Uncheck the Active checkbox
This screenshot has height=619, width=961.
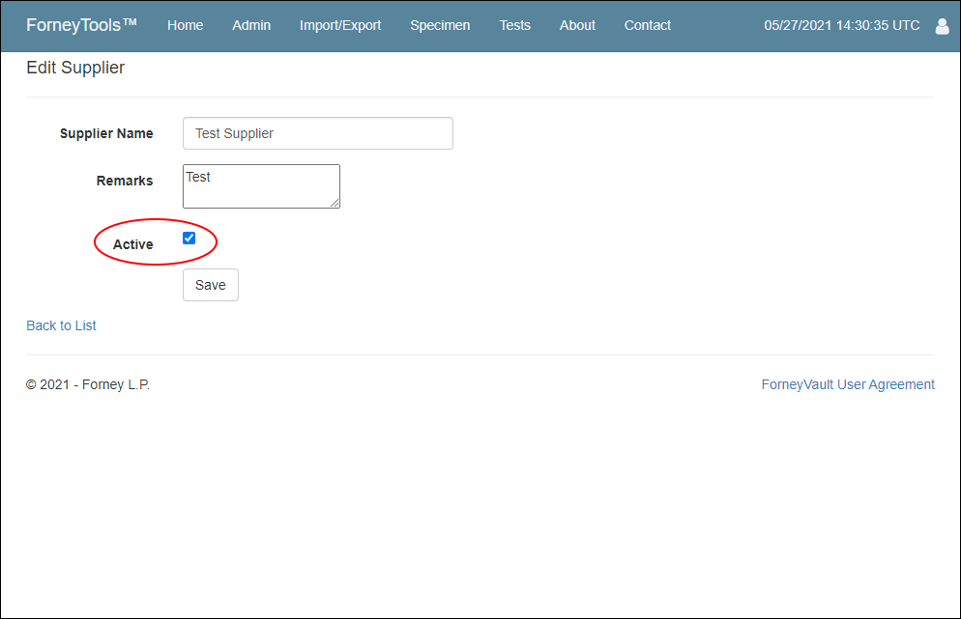click(x=189, y=239)
